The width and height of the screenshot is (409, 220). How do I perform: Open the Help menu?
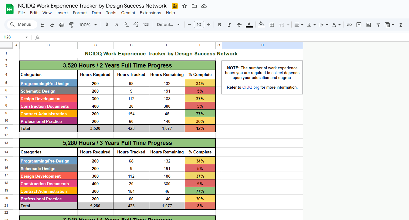point(170,13)
